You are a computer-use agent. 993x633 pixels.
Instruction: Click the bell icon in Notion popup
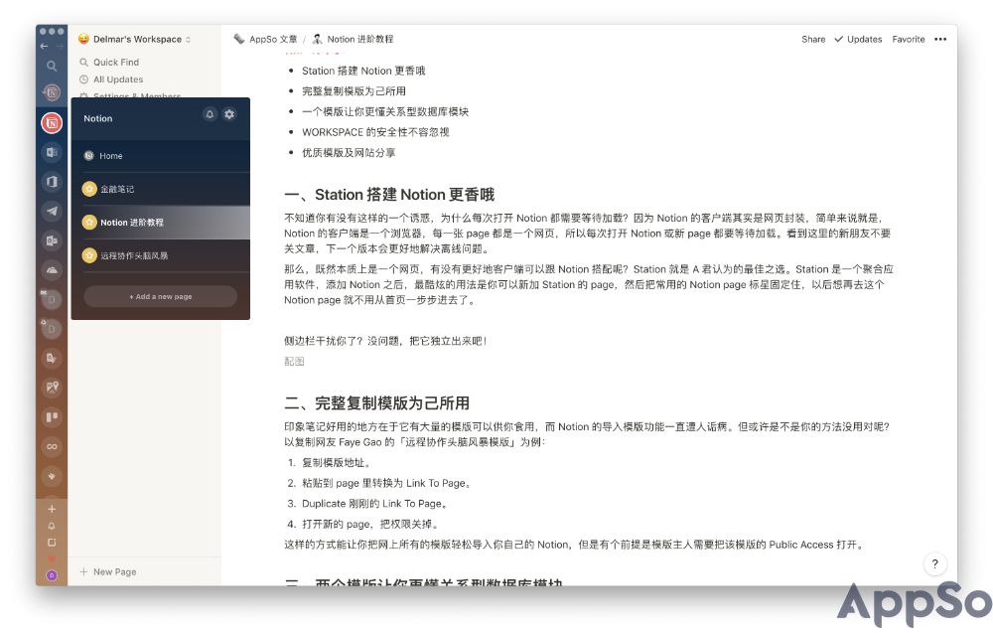(x=210, y=114)
